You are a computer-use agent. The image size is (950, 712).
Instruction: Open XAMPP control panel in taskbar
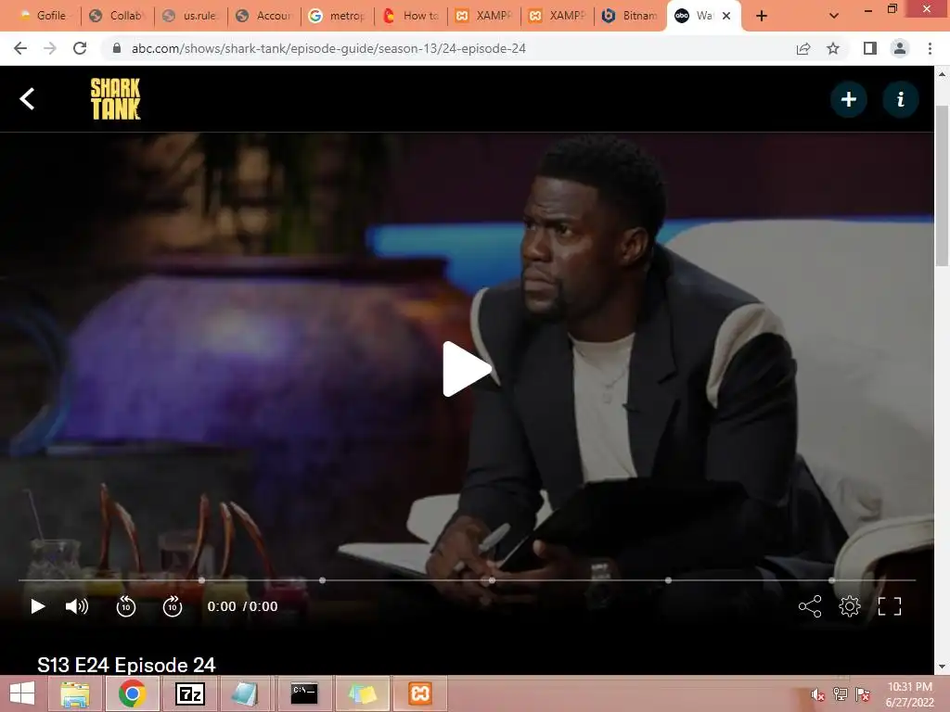420,693
